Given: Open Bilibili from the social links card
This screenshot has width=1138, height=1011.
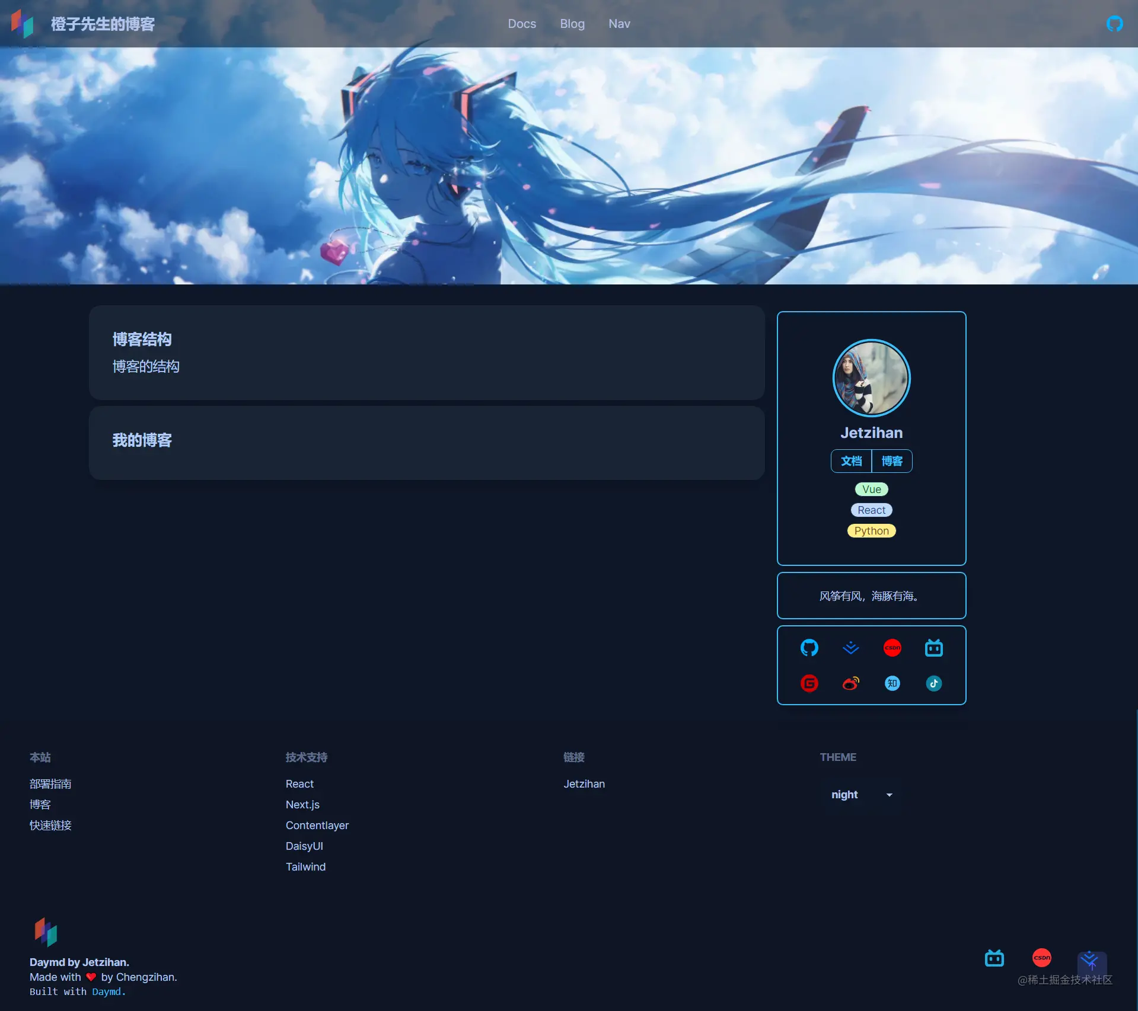Looking at the screenshot, I should click(933, 648).
